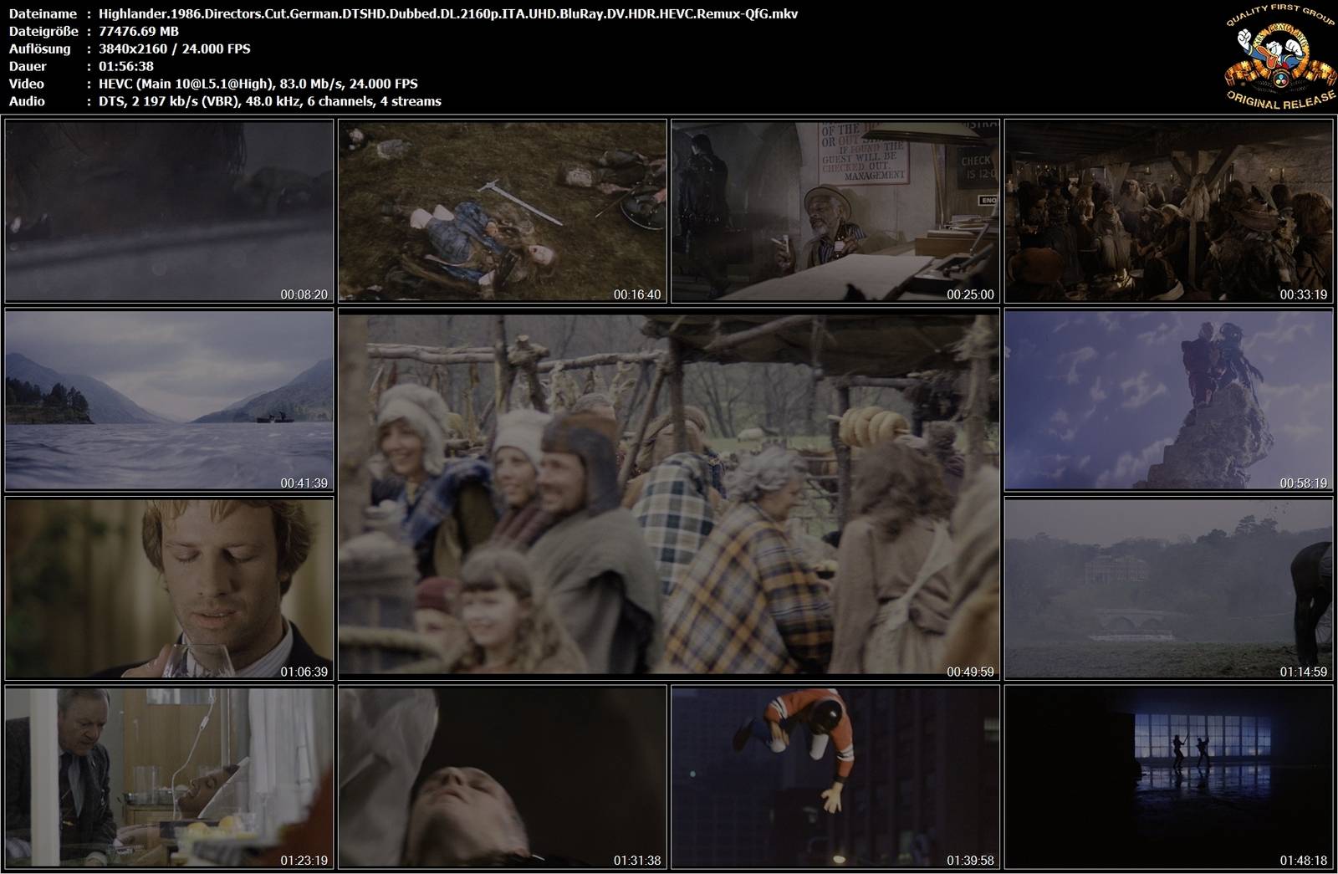Open the thumbnail stamped 00:16:40
This screenshot has height=874, width=1338.
(x=503, y=211)
